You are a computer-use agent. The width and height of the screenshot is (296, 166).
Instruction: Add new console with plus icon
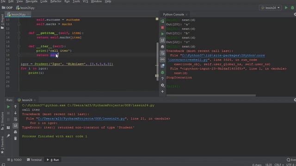point(162,91)
